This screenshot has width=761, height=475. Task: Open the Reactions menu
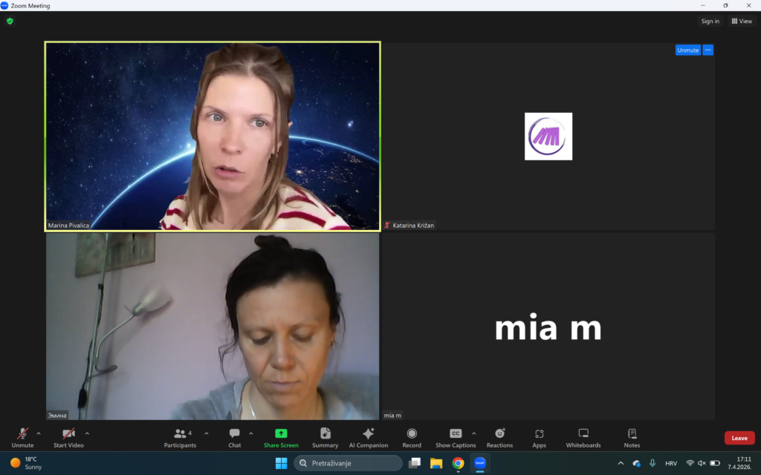tap(499, 437)
